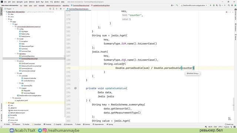Collapse the mapper folder

point(17,88)
